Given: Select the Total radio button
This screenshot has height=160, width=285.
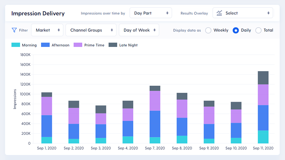Looking at the screenshot, I should point(259,30).
